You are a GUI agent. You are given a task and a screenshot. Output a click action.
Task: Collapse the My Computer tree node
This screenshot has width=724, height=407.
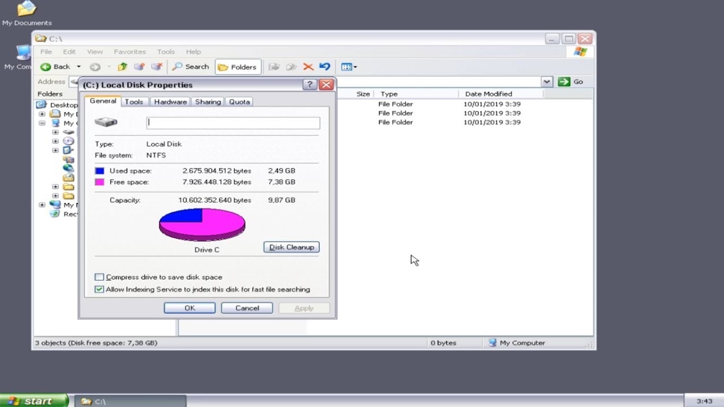click(x=42, y=123)
